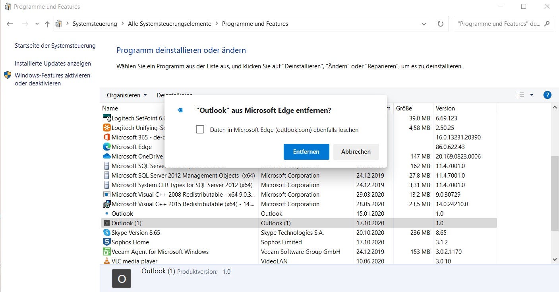
Task: Select the 'Skype Version 8.65' row
Action: [x=300, y=232]
